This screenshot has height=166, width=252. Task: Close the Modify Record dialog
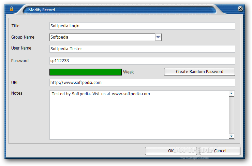point(240,9)
